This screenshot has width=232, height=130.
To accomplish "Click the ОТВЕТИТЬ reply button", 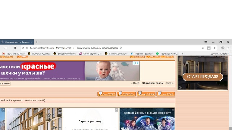I will (126, 94).
